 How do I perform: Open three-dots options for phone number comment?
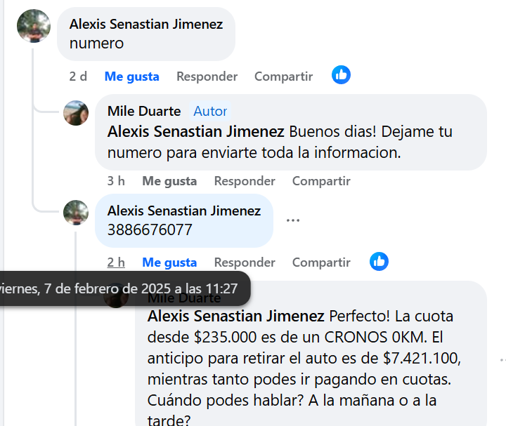(x=293, y=220)
